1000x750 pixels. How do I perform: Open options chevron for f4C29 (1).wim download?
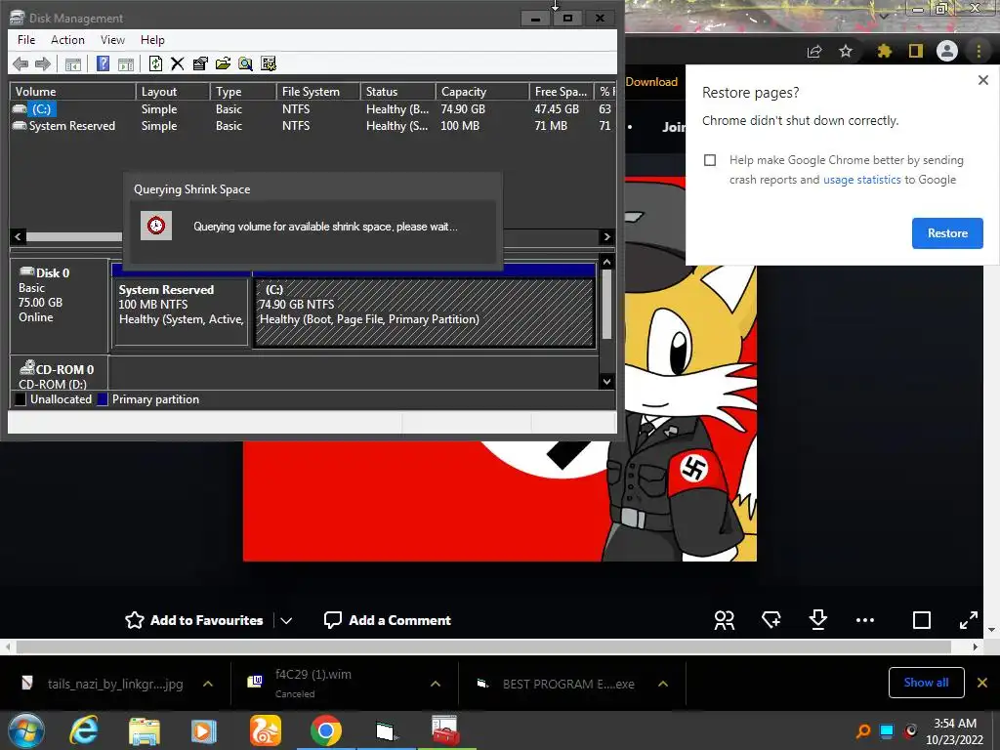coord(436,684)
